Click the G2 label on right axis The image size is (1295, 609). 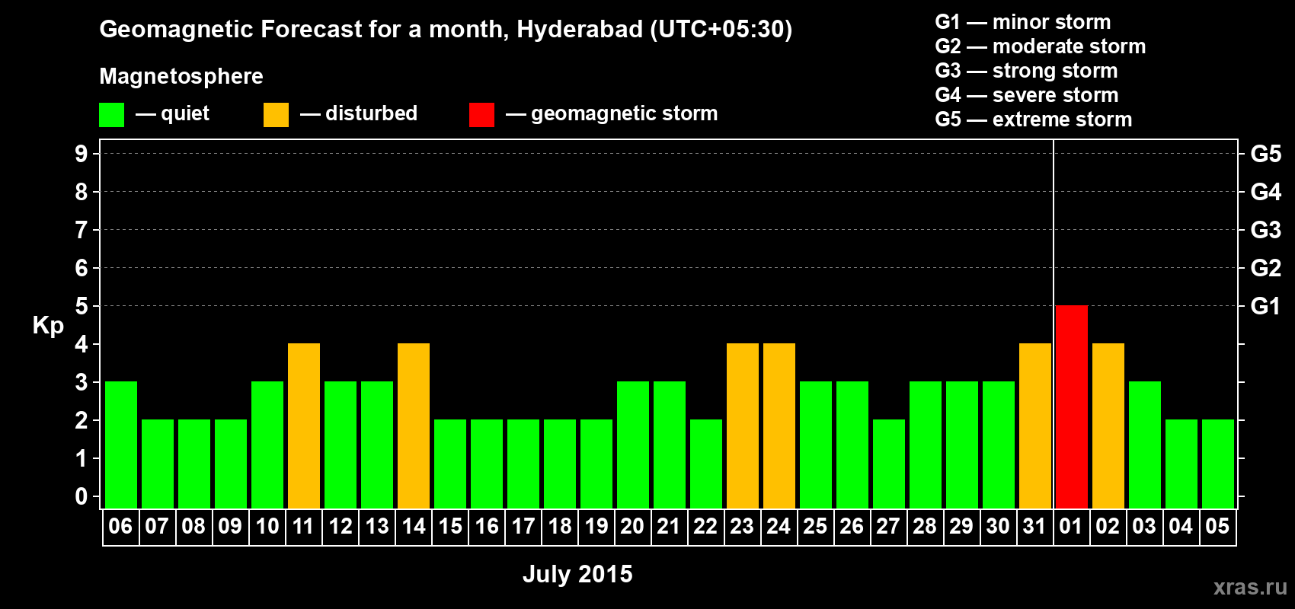(x=1265, y=268)
